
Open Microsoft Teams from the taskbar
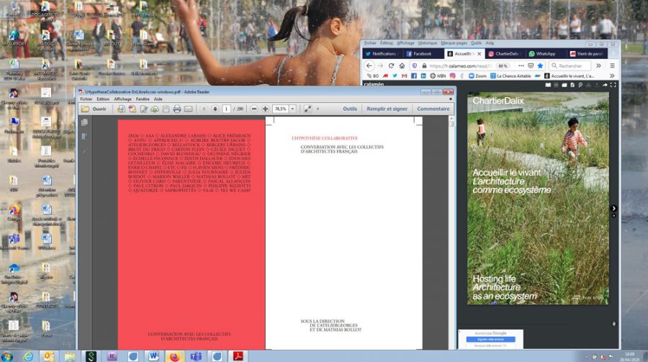pos(196,356)
